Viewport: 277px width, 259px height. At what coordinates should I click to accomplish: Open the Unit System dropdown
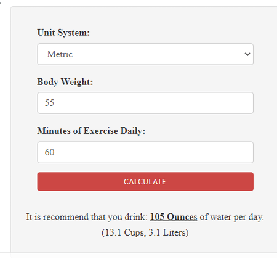[145, 54]
